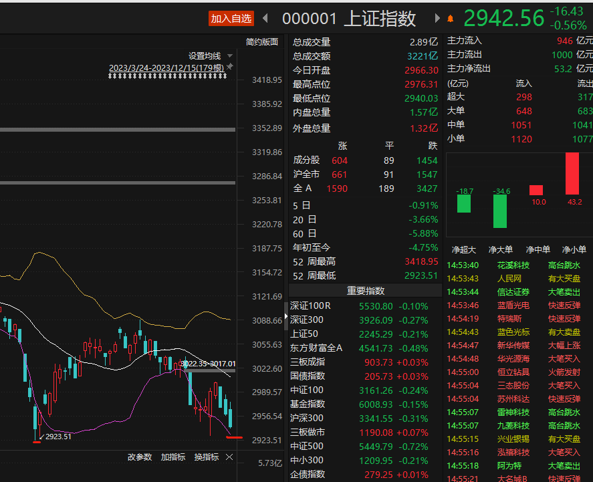Click the 加入自选 button
Viewport: 593px width, 482px height.
click(x=231, y=19)
